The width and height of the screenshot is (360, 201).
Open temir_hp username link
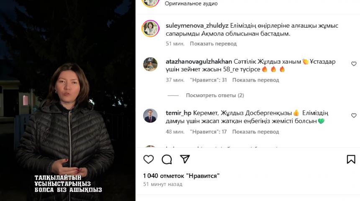coord(178,113)
